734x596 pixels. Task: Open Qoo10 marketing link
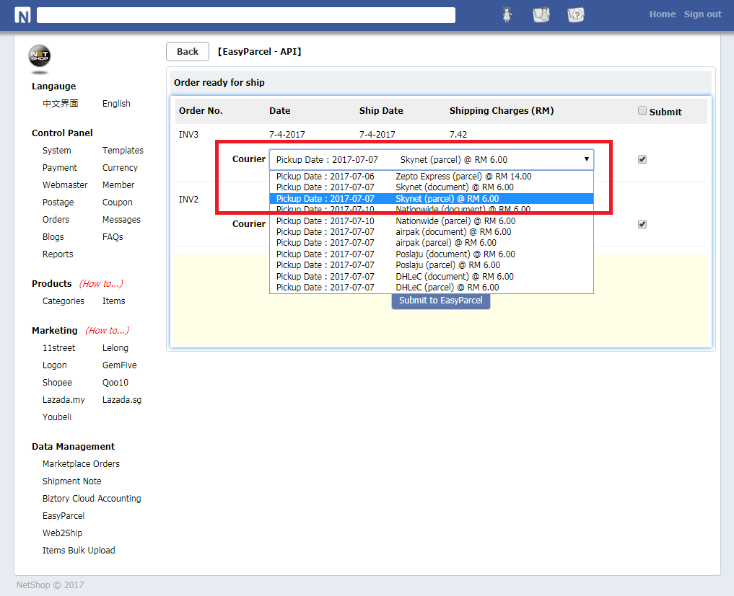click(x=115, y=383)
